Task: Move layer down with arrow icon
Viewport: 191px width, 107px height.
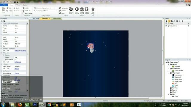Action: (182, 21)
